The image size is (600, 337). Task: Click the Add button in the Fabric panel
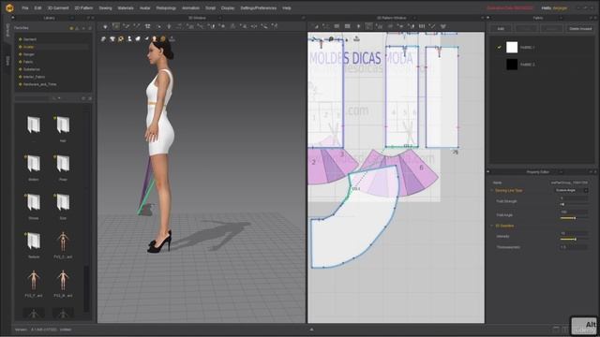point(501,29)
